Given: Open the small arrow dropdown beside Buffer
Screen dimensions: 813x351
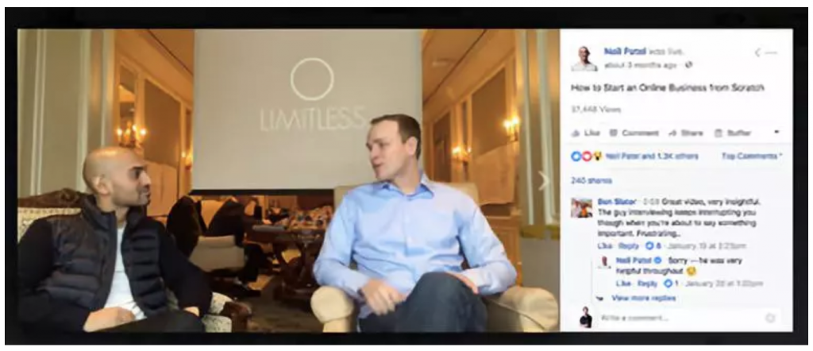Looking at the screenshot, I should 776,133.
